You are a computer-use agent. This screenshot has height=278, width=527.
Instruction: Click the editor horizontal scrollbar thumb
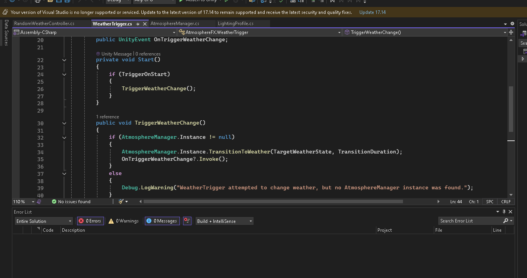pyautogui.click(x=273, y=202)
